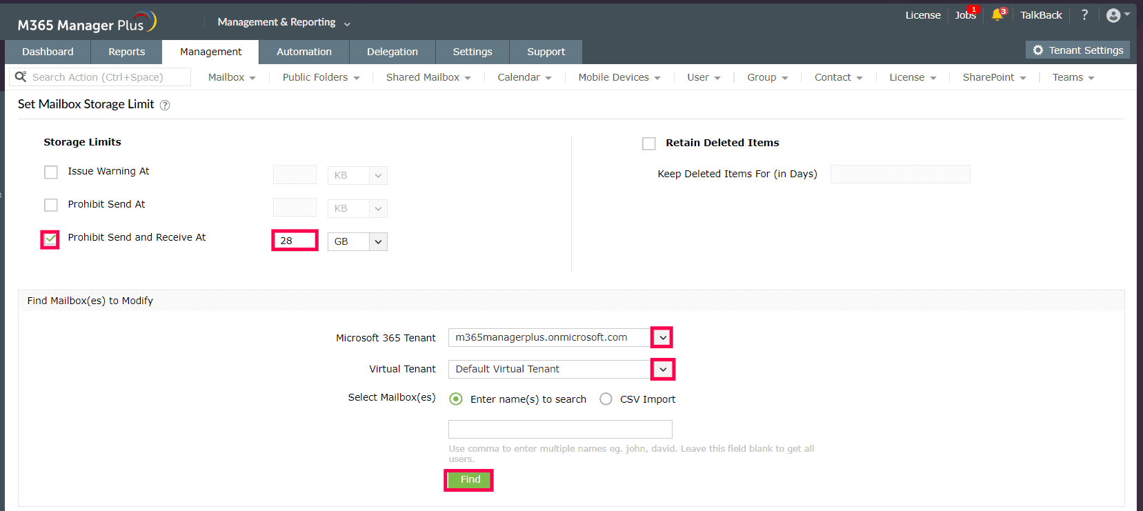Expand the Shared Mailbox dropdown
The image size is (1143, 511).
tap(428, 77)
